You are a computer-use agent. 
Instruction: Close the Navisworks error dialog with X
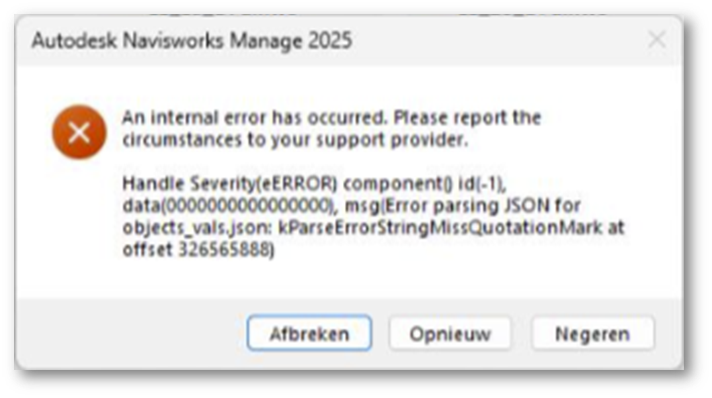click(656, 40)
